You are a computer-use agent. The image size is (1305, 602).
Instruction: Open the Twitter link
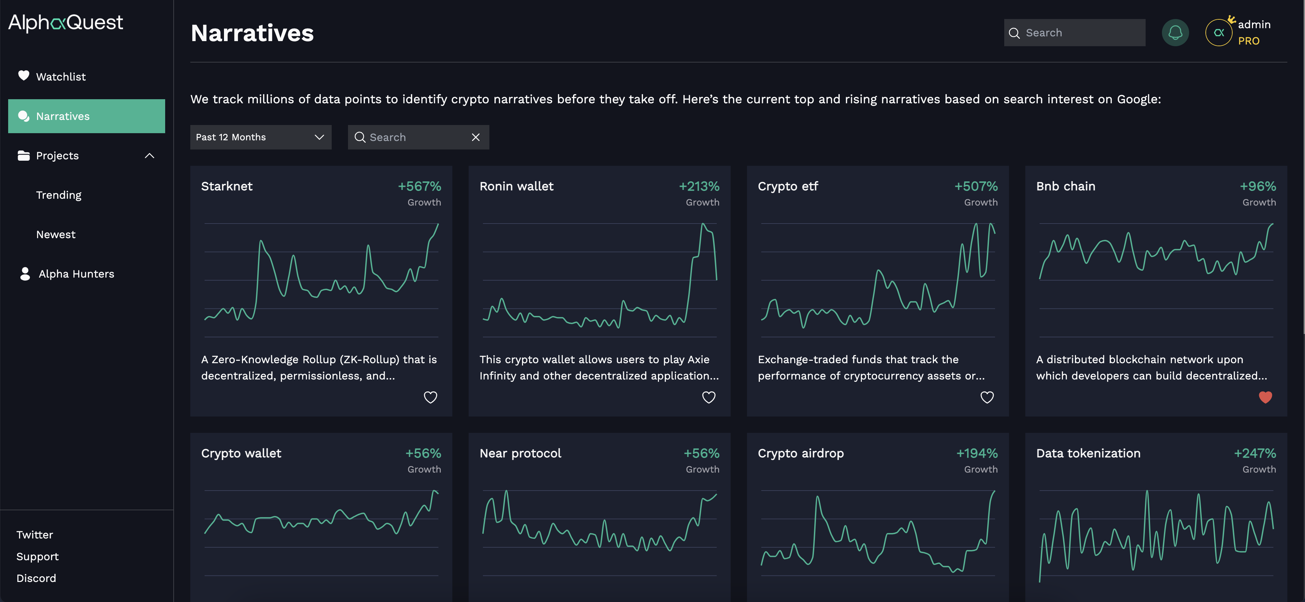coord(34,535)
